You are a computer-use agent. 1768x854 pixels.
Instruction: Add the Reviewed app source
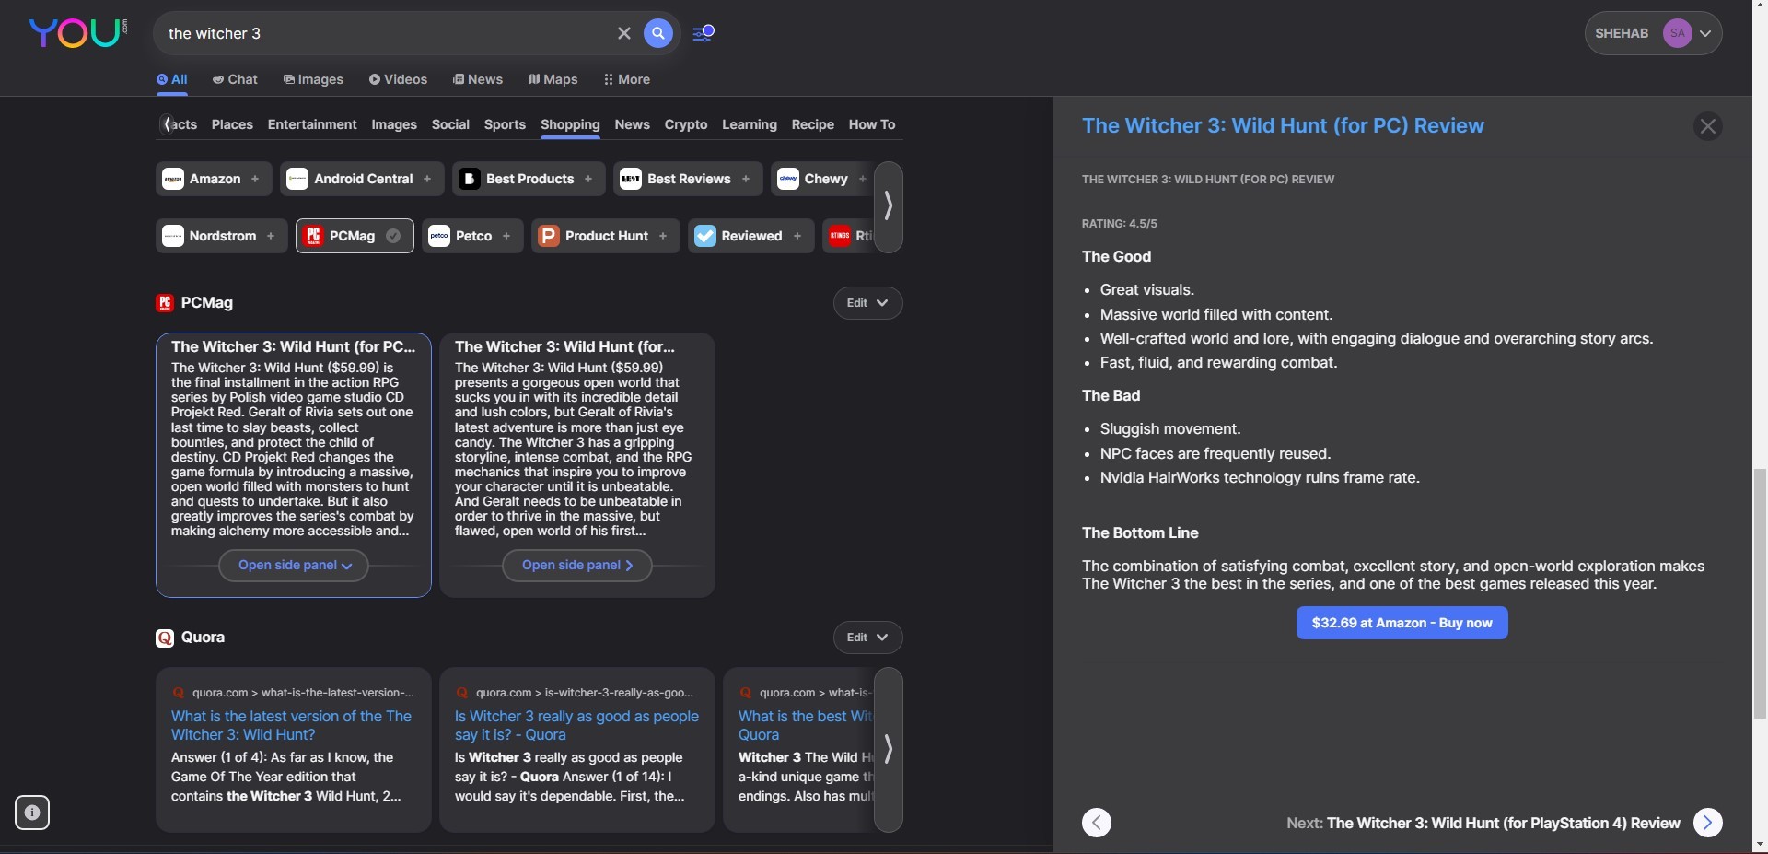point(797,236)
